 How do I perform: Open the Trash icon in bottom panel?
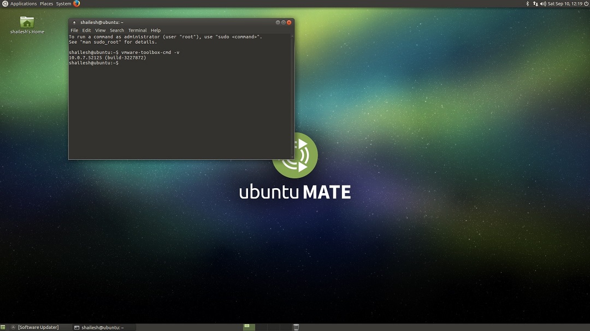296,328
